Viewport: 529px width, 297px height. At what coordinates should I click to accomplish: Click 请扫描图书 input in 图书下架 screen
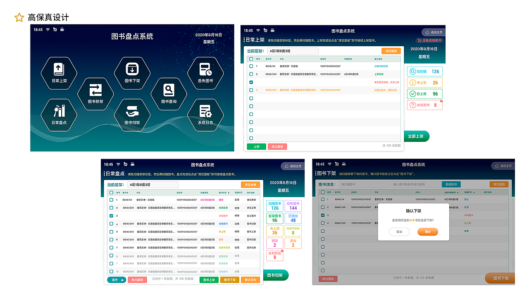click(364, 184)
